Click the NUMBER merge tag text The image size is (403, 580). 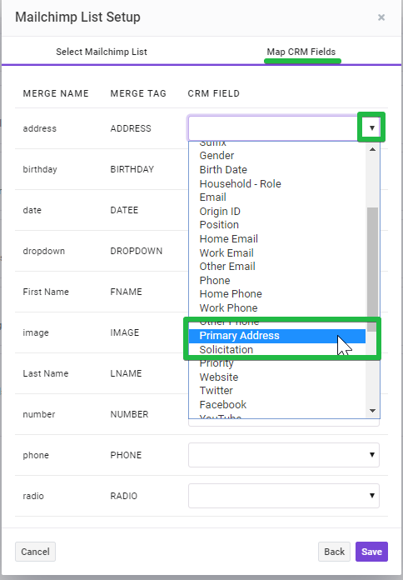click(129, 414)
